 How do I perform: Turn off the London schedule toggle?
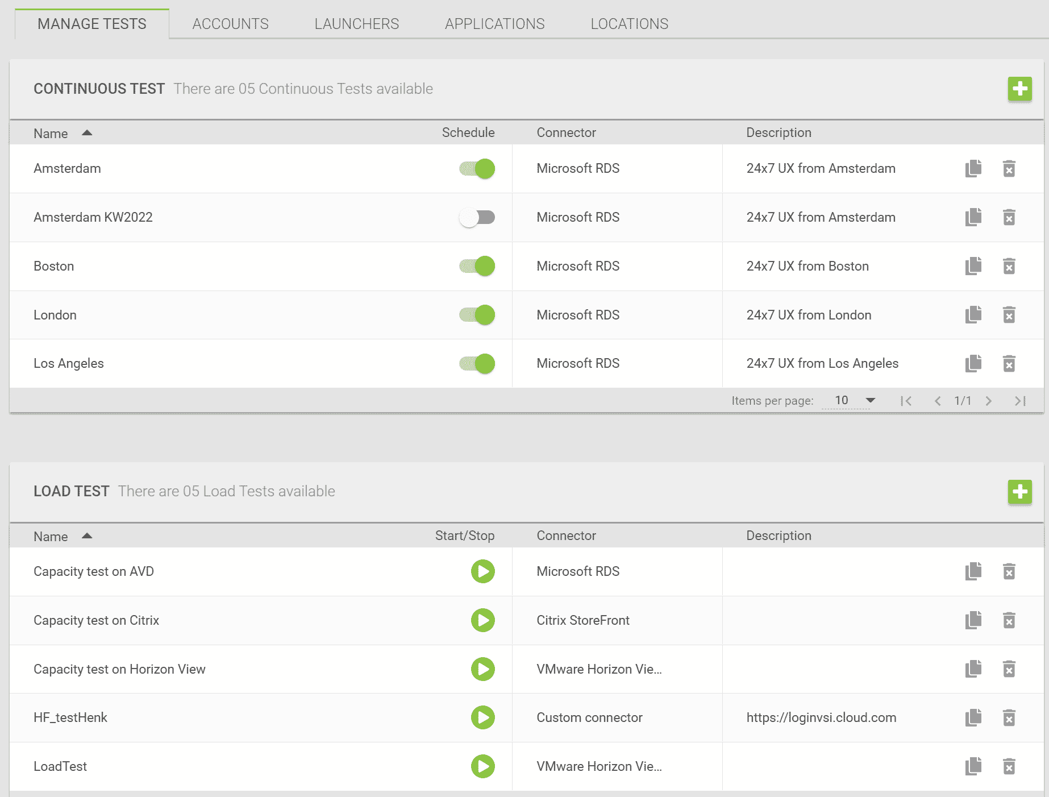(x=476, y=315)
